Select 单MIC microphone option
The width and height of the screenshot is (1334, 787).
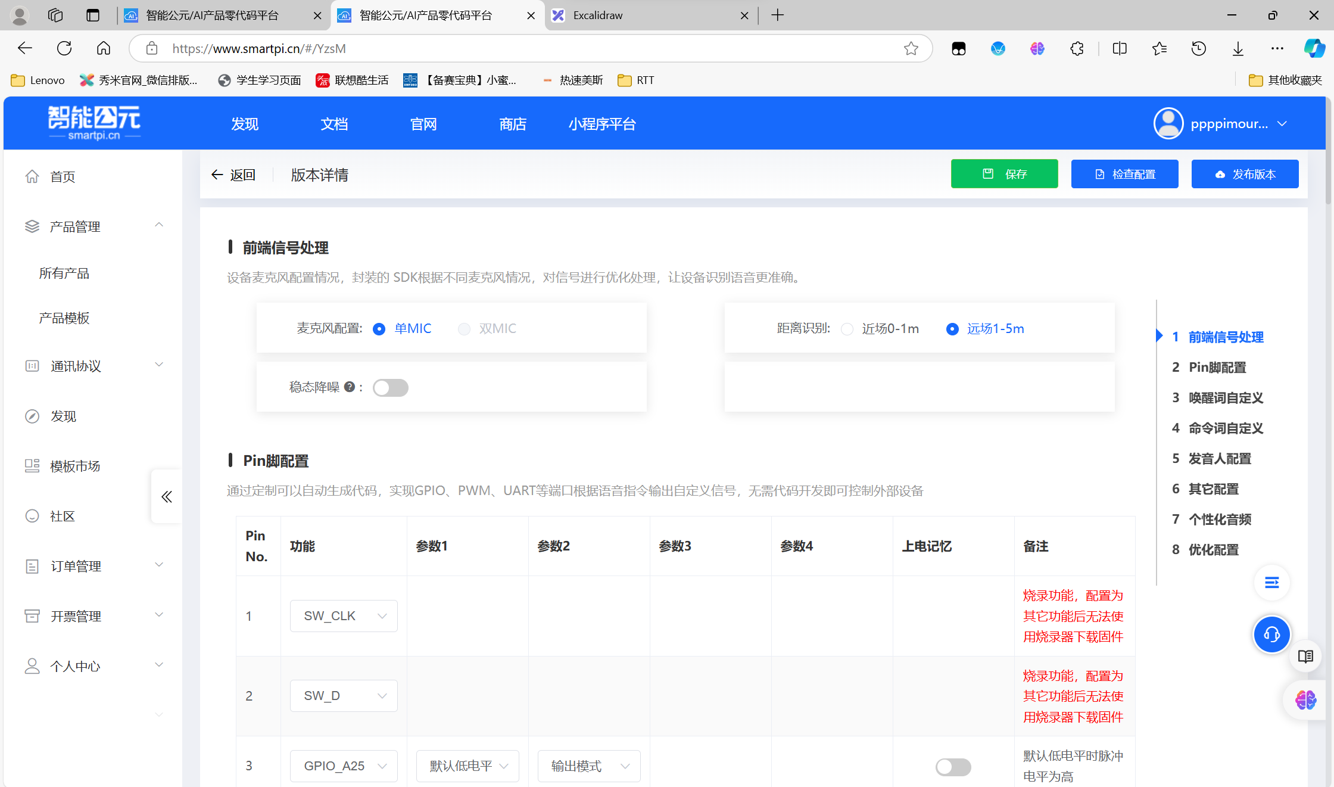tap(402, 328)
